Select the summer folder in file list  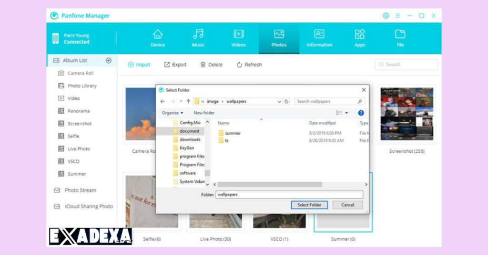coord(233,133)
